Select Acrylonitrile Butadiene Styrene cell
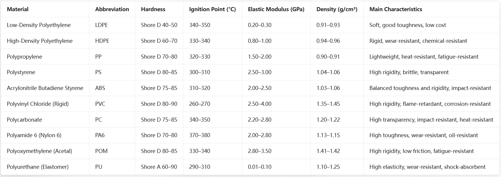Image resolution: width=501 pixels, height=177 pixels. (45, 88)
